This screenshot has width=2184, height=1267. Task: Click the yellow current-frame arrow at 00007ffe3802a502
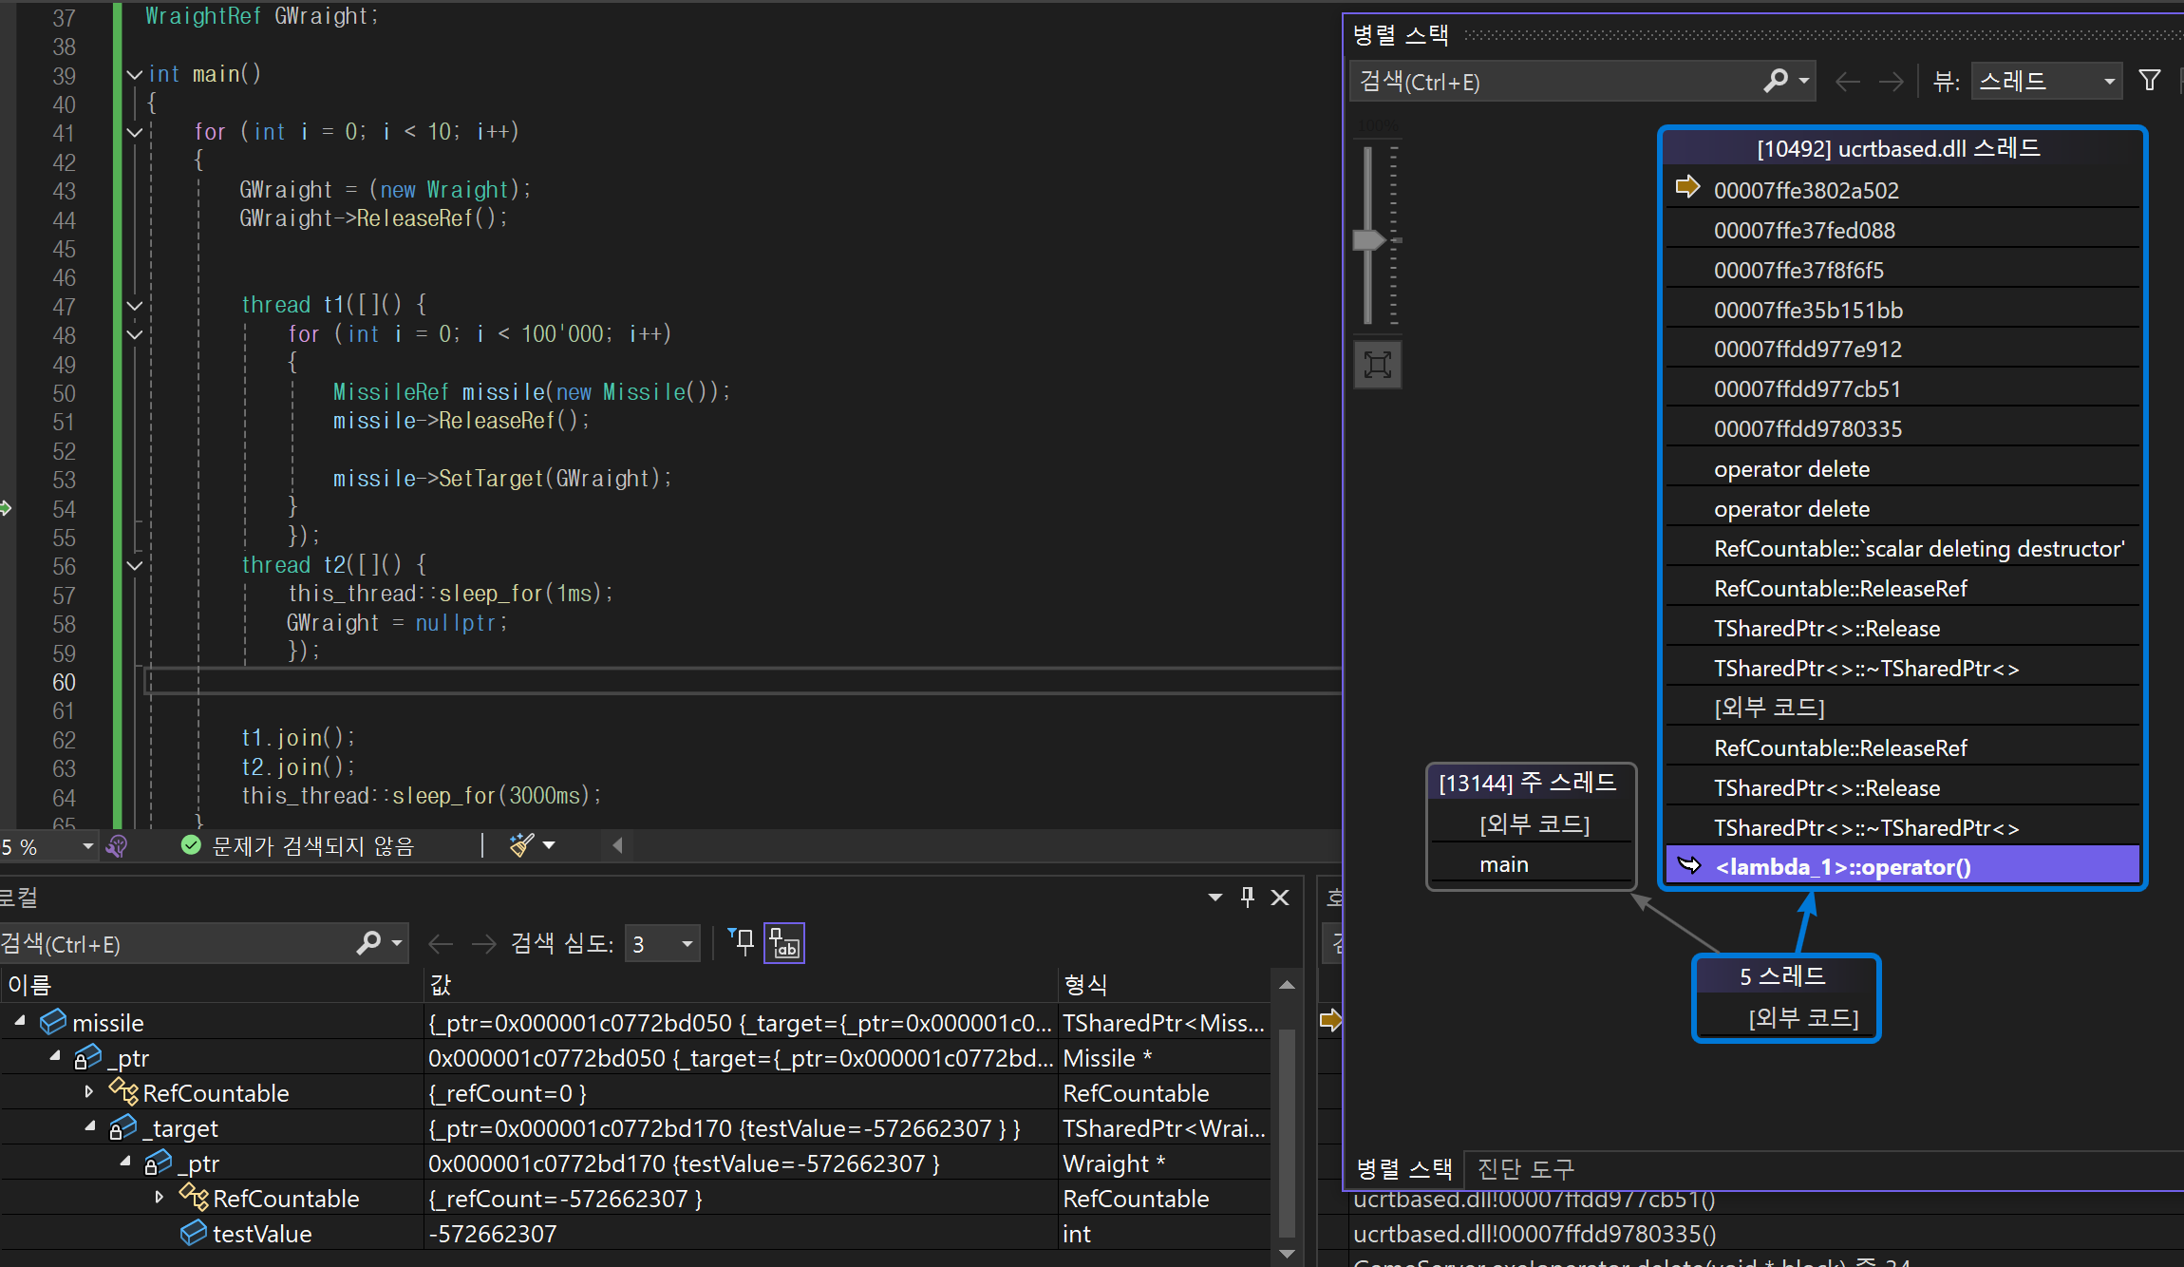click(1687, 186)
